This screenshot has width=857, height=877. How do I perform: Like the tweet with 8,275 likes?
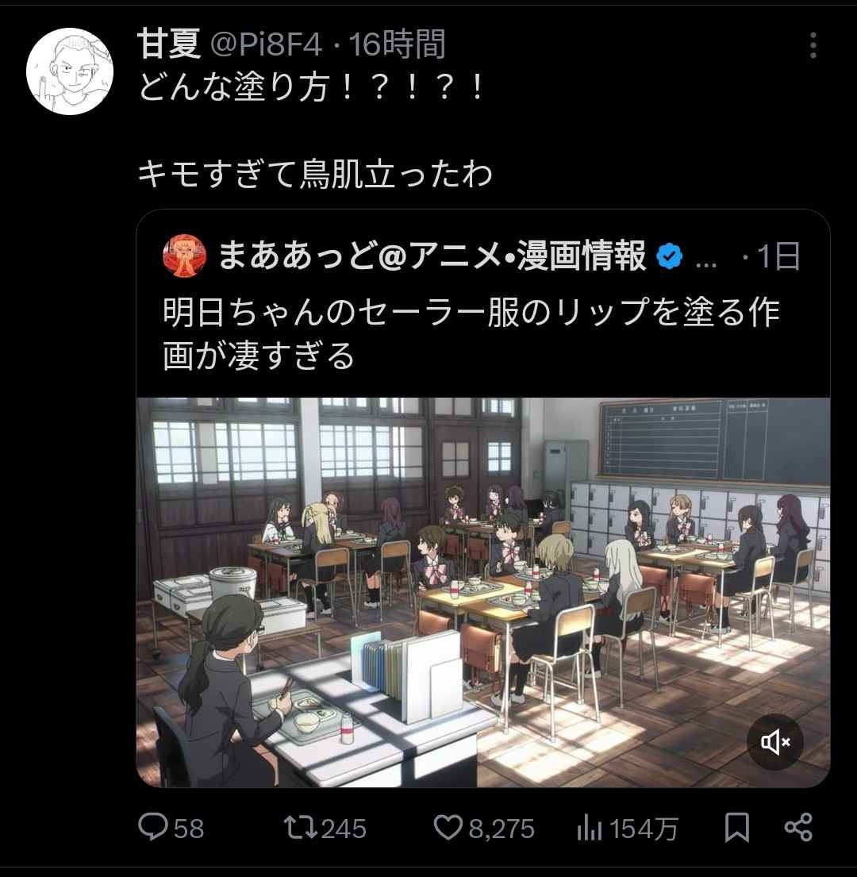448,828
